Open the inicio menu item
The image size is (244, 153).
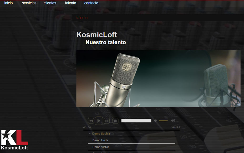8,3
